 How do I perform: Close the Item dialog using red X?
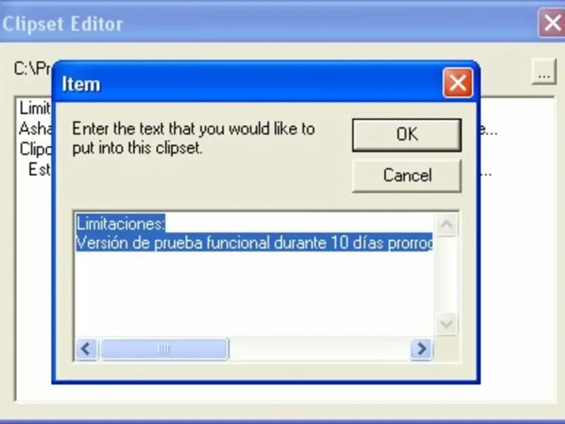point(458,83)
